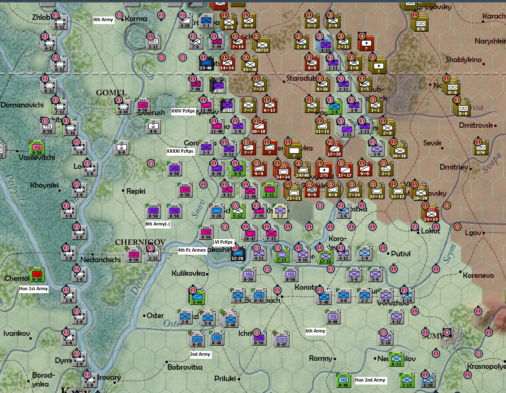Click the 4-20 cavalry counter near Korma

click(185, 21)
